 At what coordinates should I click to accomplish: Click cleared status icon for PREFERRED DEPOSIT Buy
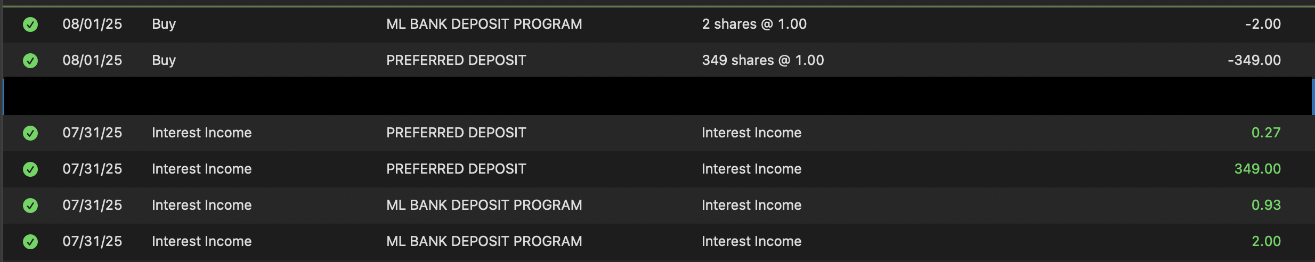point(30,61)
